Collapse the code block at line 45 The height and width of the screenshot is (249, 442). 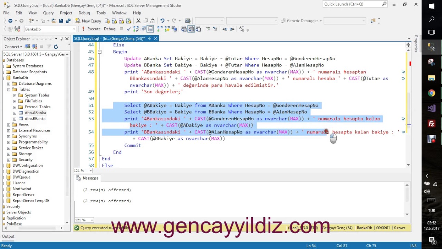(99, 52)
